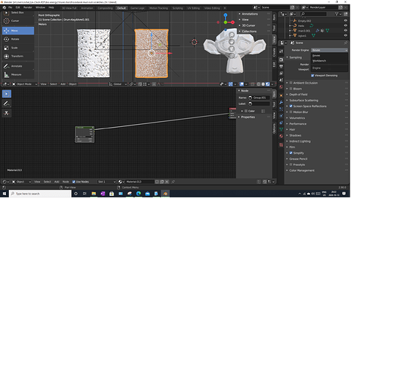Open the Output properties tab icon
This screenshot has width=420, height=367.
pyautogui.click(x=281, y=66)
